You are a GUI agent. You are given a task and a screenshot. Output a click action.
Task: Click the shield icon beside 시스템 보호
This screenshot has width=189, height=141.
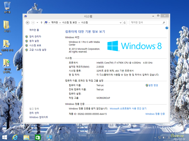click(27, 46)
